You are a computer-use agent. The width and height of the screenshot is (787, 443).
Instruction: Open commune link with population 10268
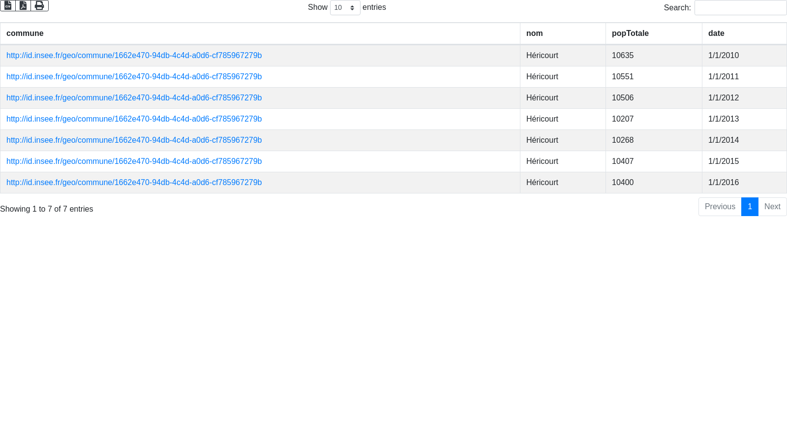coord(134,140)
